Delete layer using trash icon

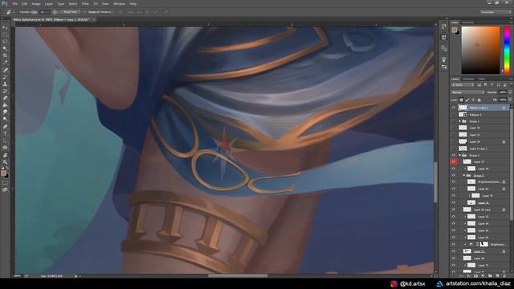point(504,276)
